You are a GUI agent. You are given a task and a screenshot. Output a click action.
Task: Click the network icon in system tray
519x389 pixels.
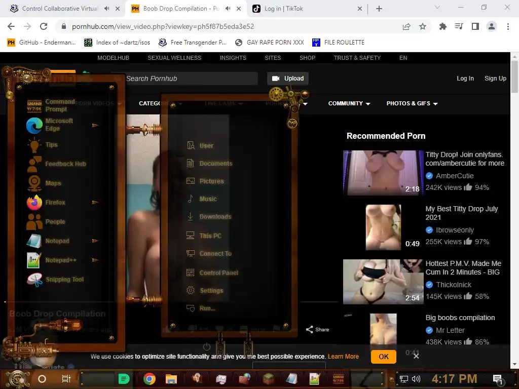(x=404, y=379)
